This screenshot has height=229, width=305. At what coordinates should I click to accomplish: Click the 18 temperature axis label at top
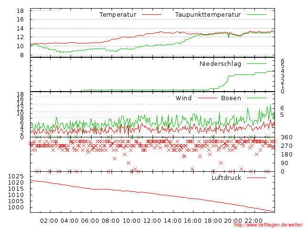pos(20,10)
